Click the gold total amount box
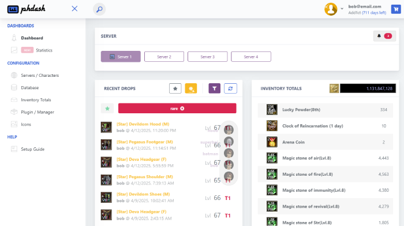 [x=368, y=88]
